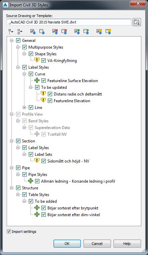Collapse the Label Sets node

(x=24, y=154)
